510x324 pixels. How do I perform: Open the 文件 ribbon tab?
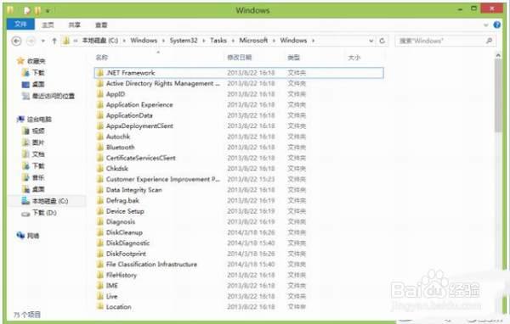(x=20, y=25)
